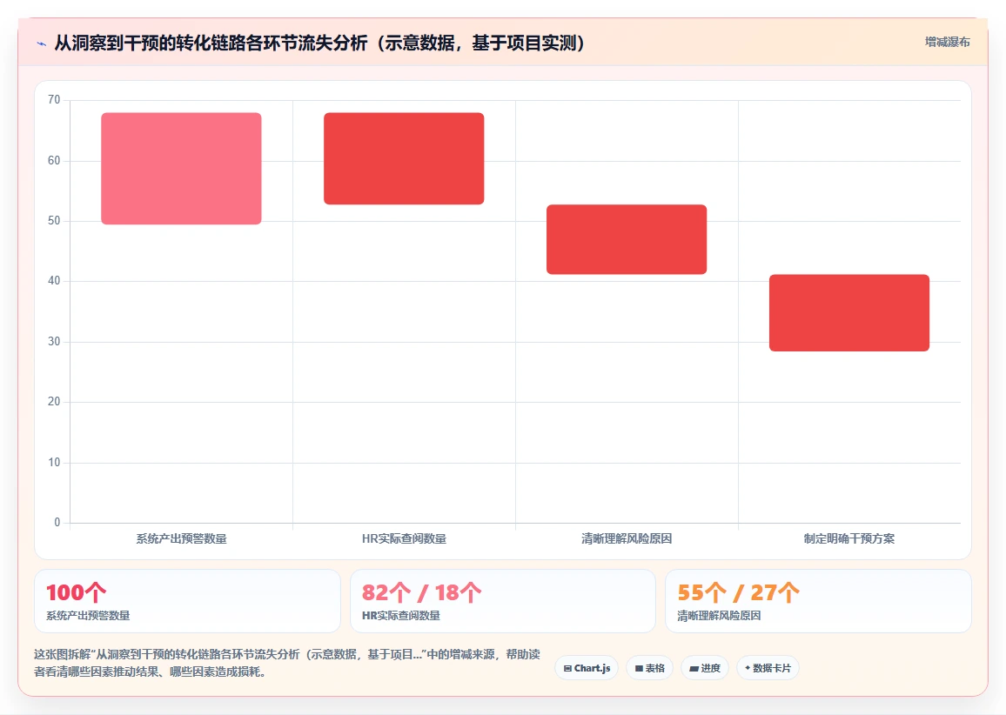Click the x-axis label 系统产出预警数量
Viewport: 1006px width, 715px height.
[x=181, y=538]
